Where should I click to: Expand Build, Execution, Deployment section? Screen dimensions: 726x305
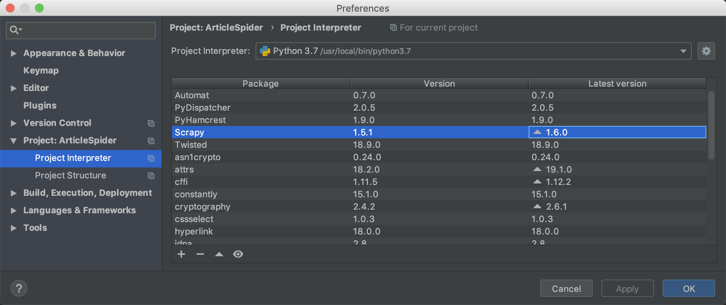pyautogui.click(x=13, y=193)
